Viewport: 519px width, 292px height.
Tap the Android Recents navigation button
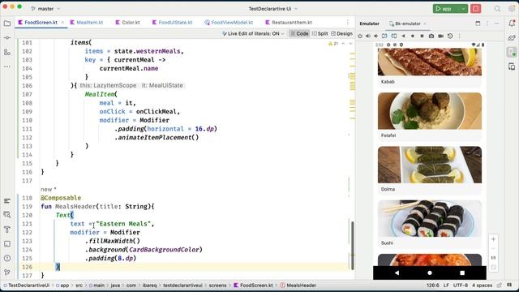[x=462, y=273]
